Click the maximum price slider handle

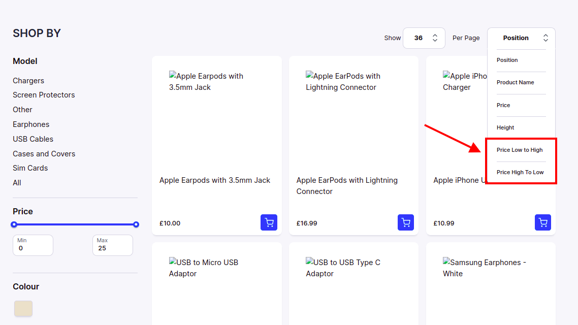[136, 224]
